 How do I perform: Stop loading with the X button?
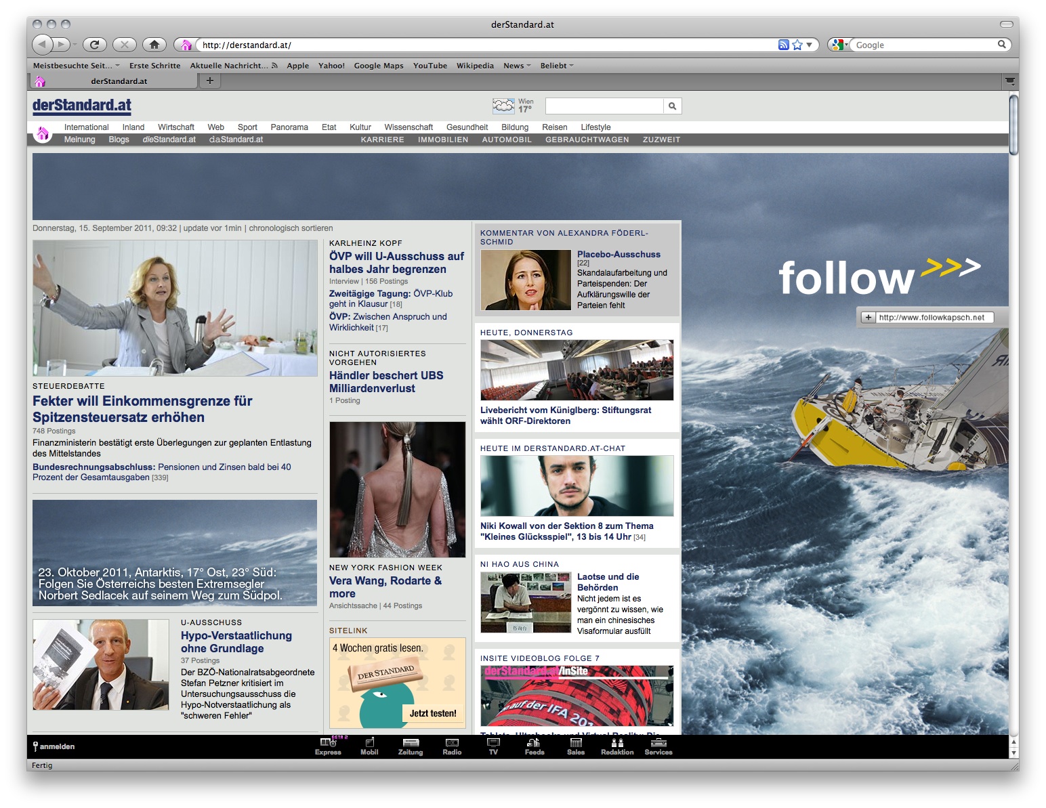(124, 45)
